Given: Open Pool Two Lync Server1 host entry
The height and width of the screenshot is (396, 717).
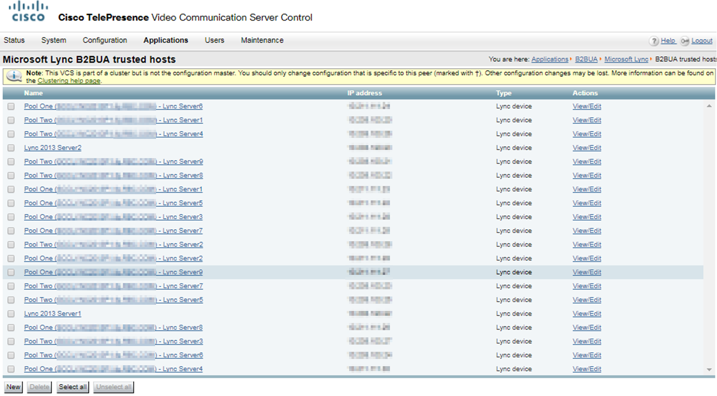Looking at the screenshot, I should [113, 120].
